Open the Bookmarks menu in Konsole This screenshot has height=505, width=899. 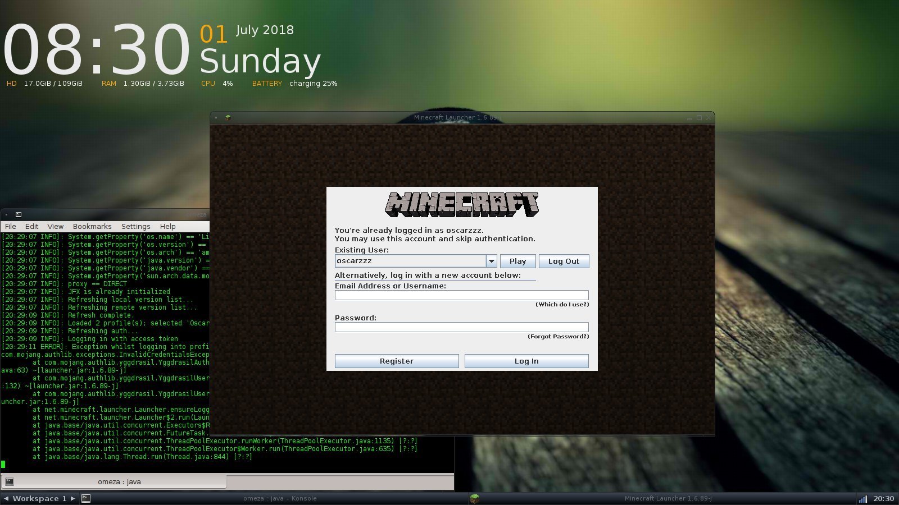click(x=92, y=226)
